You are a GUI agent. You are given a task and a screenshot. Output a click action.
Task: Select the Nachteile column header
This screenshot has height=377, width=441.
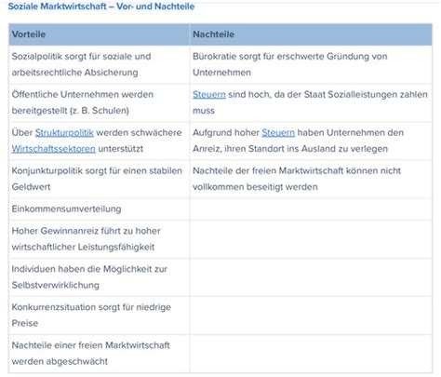[311, 34]
